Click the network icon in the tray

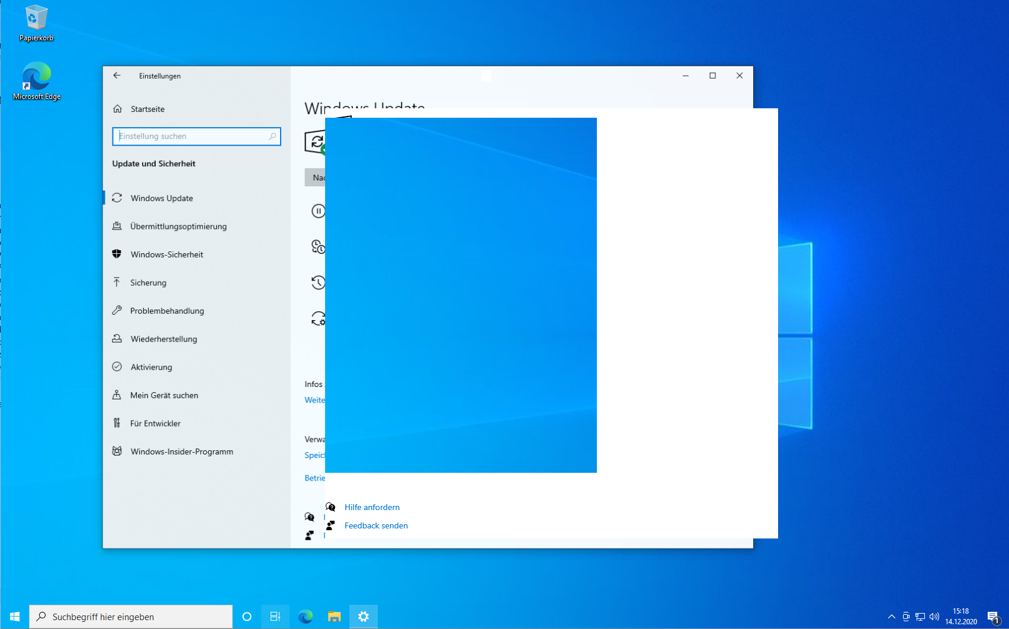pos(920,617)
